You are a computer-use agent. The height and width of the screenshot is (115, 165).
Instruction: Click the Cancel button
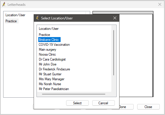[x=104, y=103]
